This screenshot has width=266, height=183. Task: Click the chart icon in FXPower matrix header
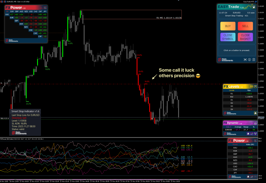pyautogui.click(x=45, y=8)
